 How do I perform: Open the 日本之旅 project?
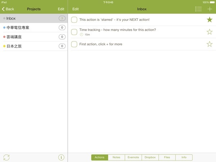[x=34, y=46]
